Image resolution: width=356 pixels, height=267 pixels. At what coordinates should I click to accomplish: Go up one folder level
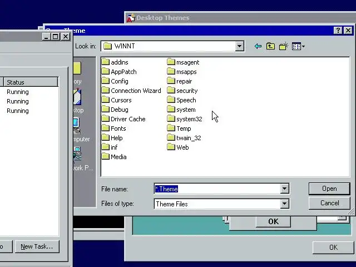pos(270,46)
